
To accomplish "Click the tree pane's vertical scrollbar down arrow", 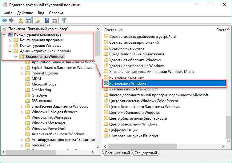I will [98, 147].
